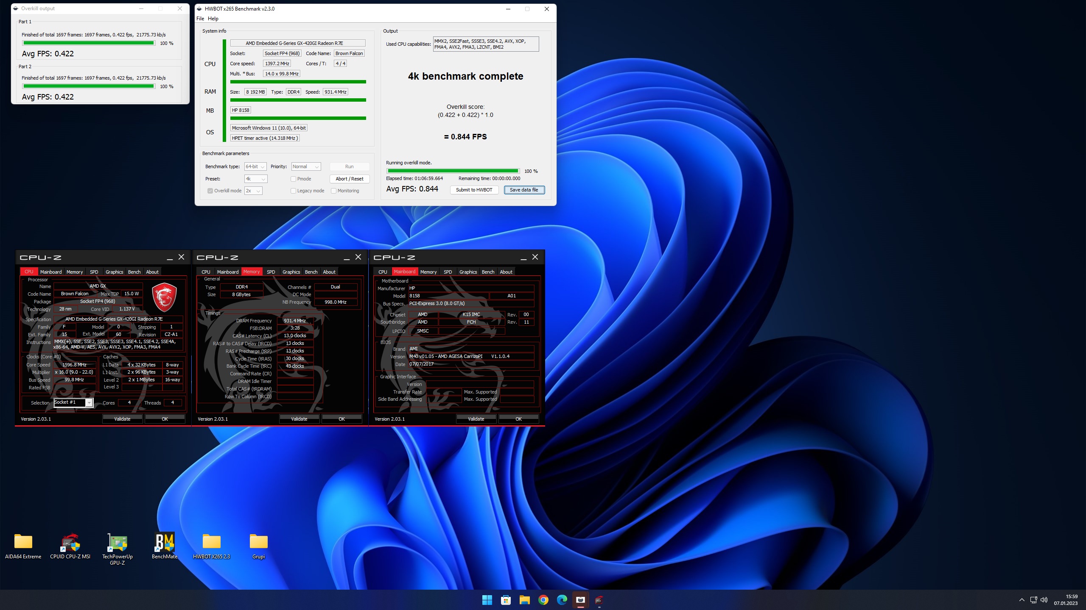Click Part 2 progress bar
This screenshot has width=1086, height=610.
(89, 86)
